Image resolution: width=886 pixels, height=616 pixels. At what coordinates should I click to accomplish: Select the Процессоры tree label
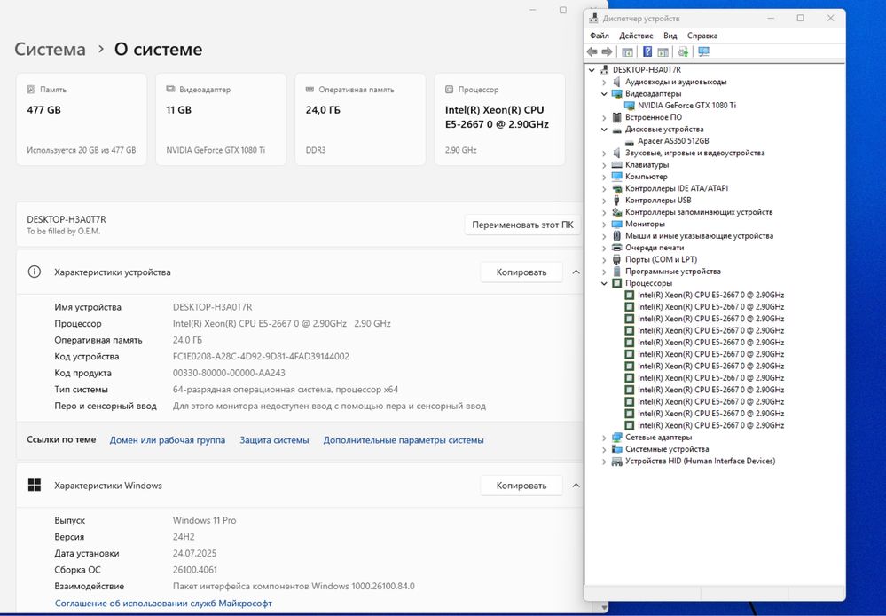click(x=648, y=283)
